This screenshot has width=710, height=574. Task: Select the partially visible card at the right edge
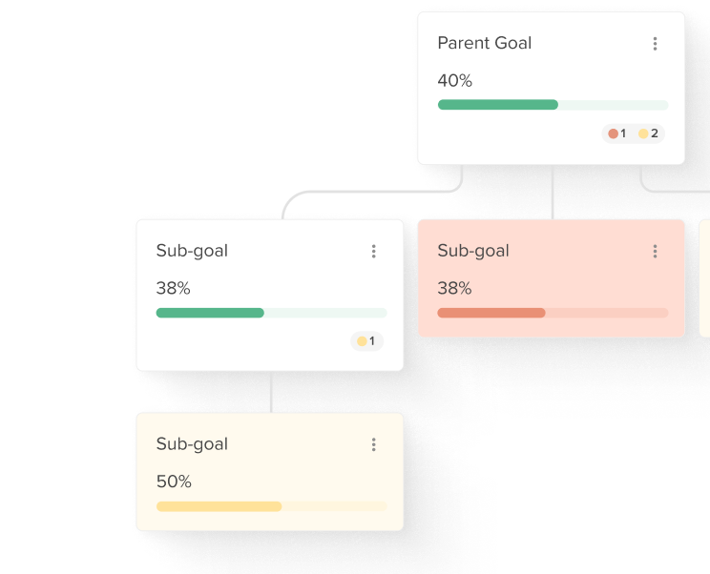[x=704, y=278]
